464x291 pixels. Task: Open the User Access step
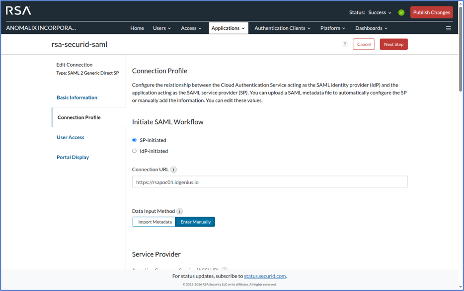click(71, 137)
